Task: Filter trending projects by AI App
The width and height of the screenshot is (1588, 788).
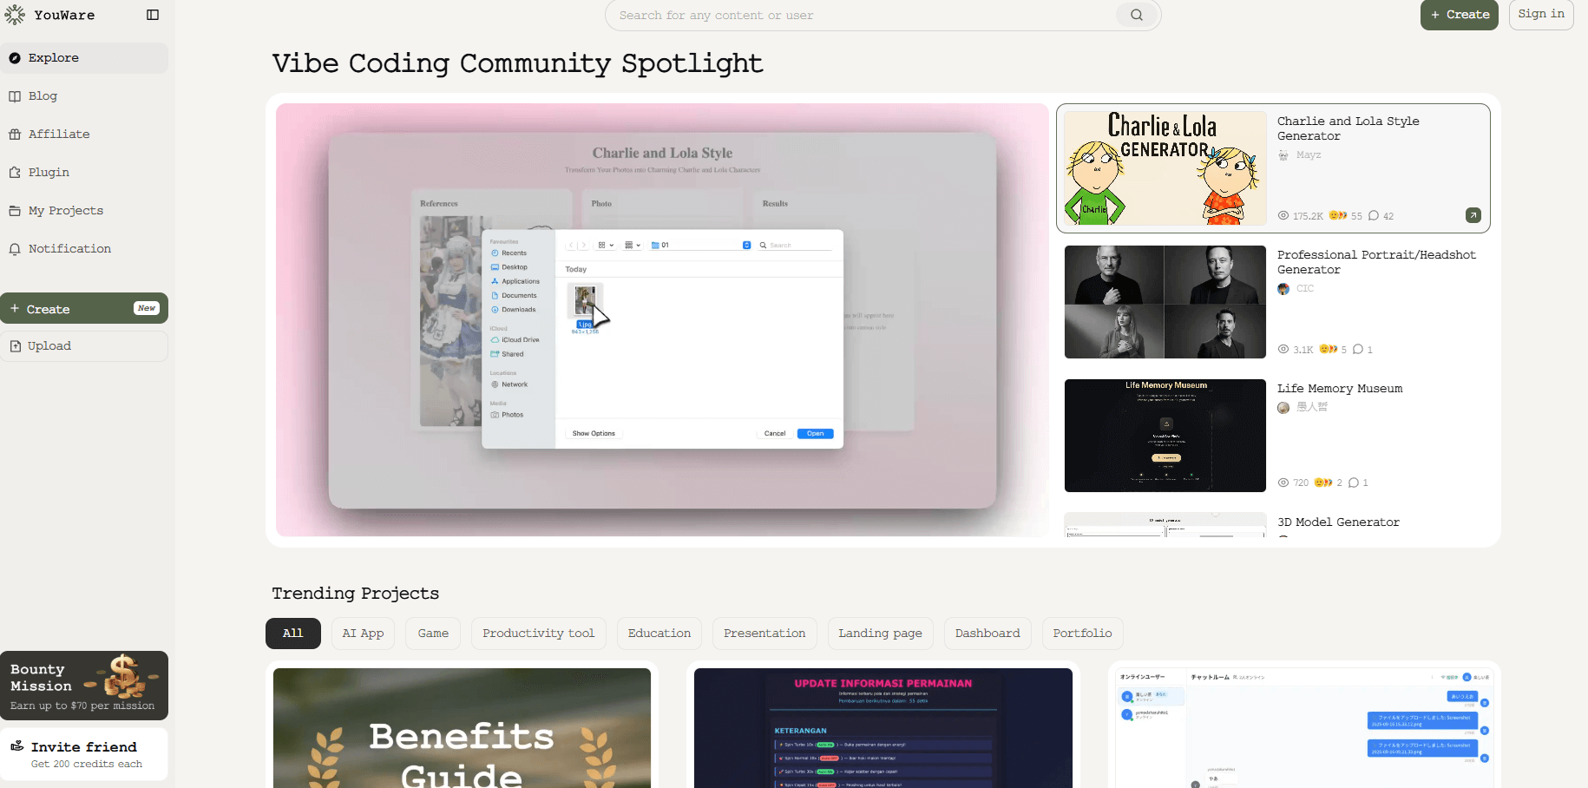Action: pos(363,634)
